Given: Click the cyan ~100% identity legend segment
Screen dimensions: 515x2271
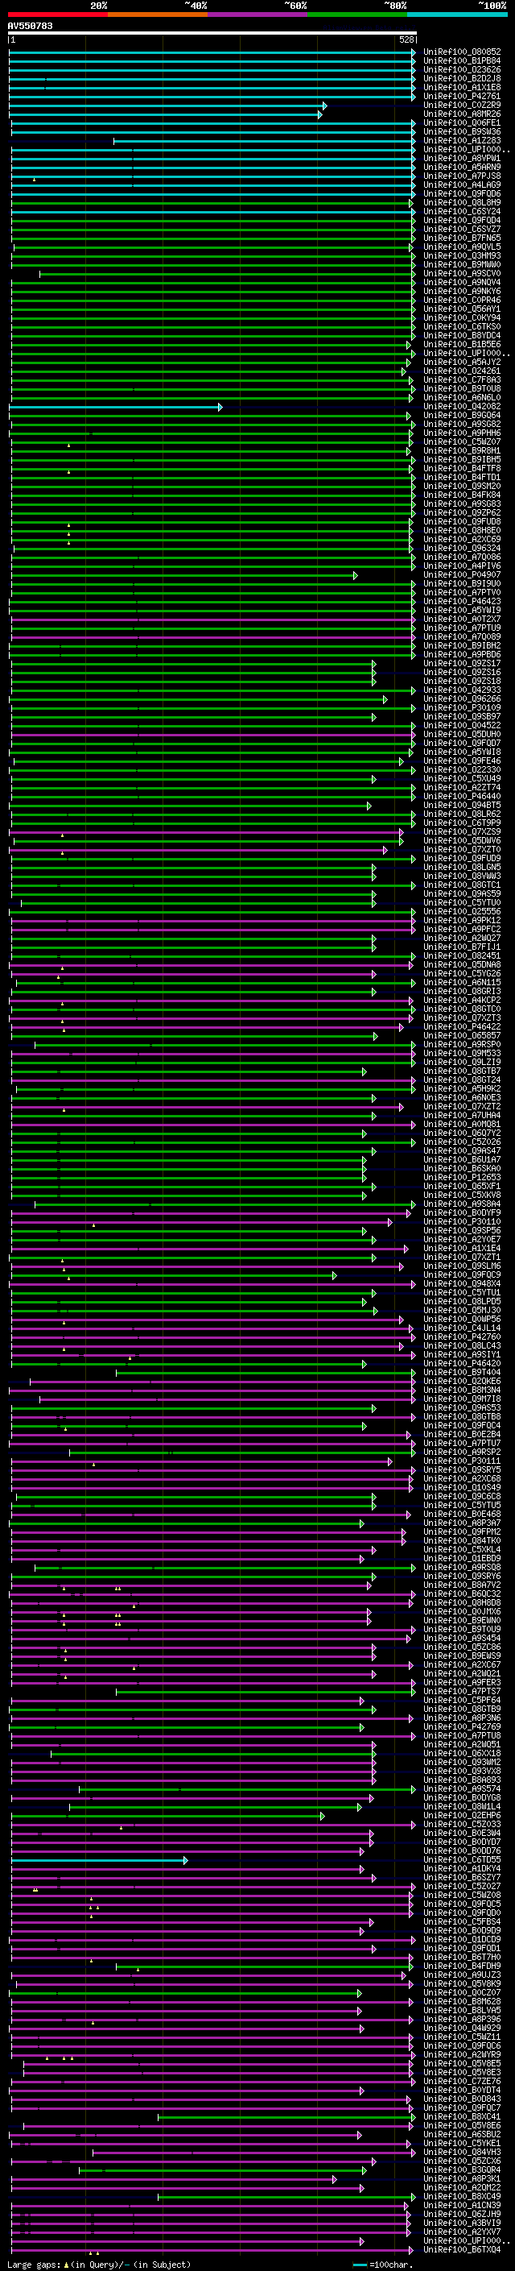Looking at the screenshot, I should 458,15.
